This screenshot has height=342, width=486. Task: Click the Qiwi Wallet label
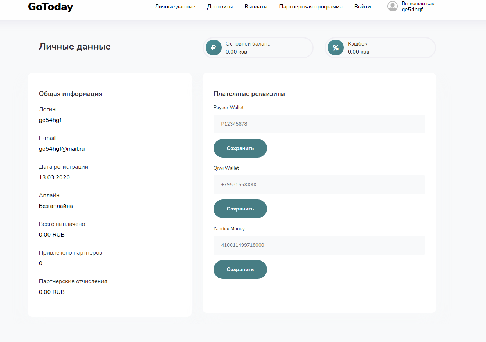[x=226, y=168]
